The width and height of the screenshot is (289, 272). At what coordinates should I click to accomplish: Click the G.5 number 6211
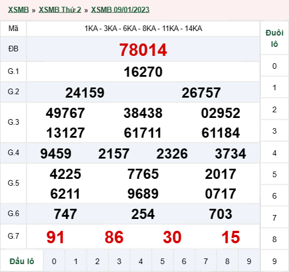(65, 194)
